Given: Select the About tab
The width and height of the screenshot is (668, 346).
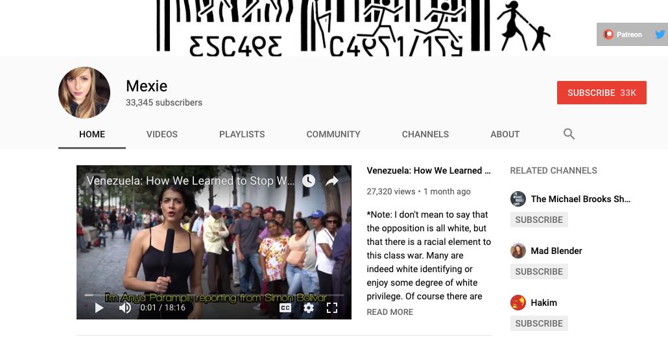Looking at the screenshot, I should [505, 134].
